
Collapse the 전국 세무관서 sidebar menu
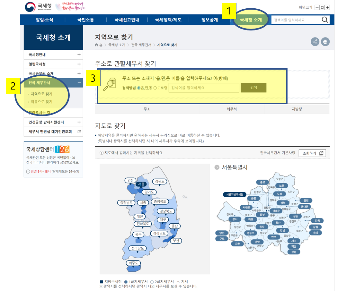point(79,83)
